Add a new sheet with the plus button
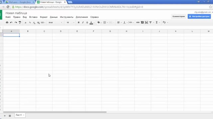The image size is (213, 119). pos(5,116)
